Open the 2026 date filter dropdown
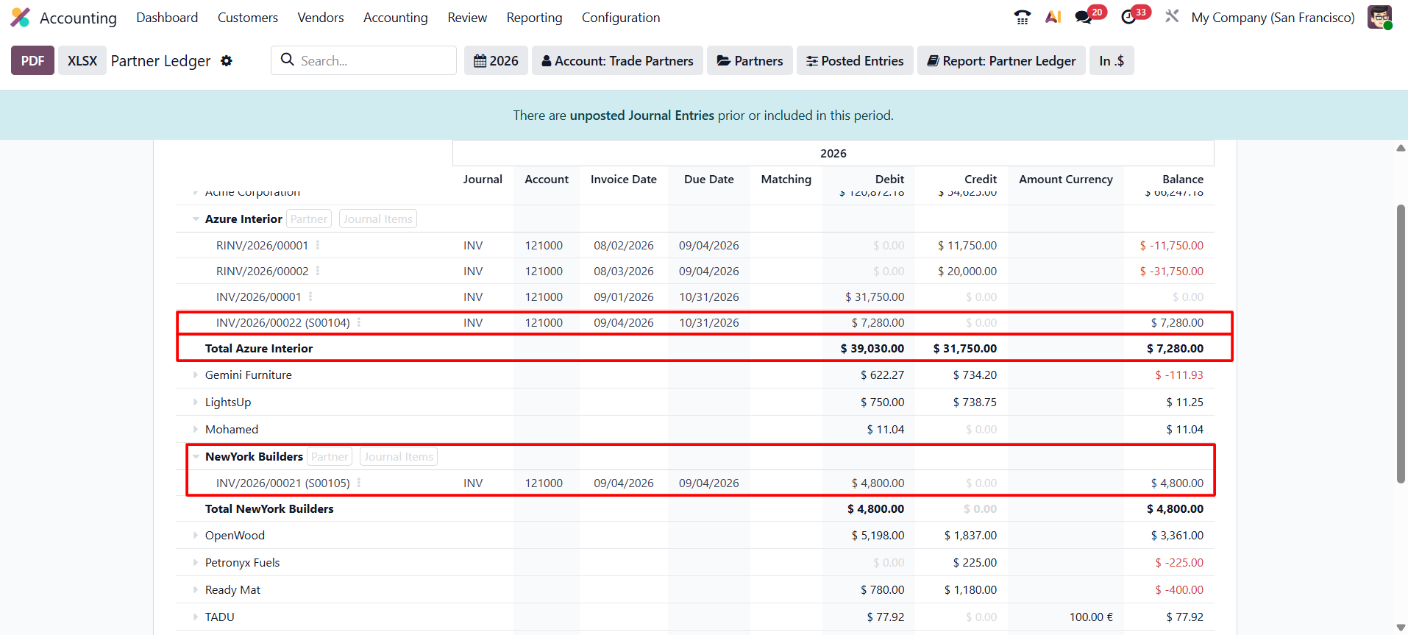1408x635 pixels. point(496,60)
